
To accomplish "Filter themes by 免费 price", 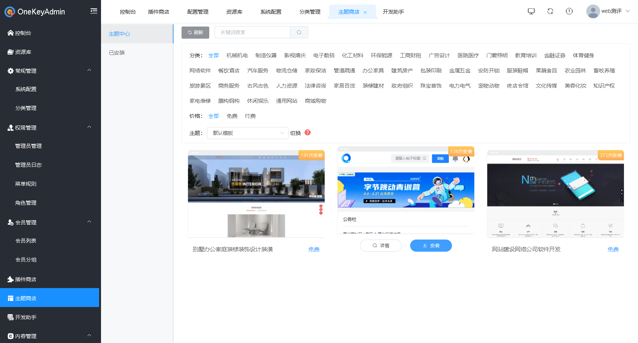I will point(232,116).
